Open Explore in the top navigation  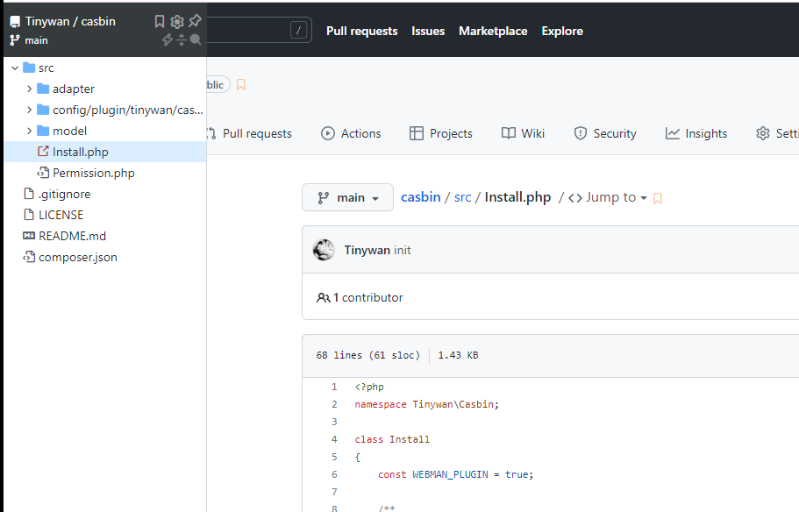point(562,31)
